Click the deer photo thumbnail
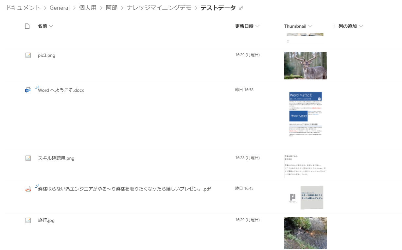Screen dimensions: 402x250 click(305, 66)
